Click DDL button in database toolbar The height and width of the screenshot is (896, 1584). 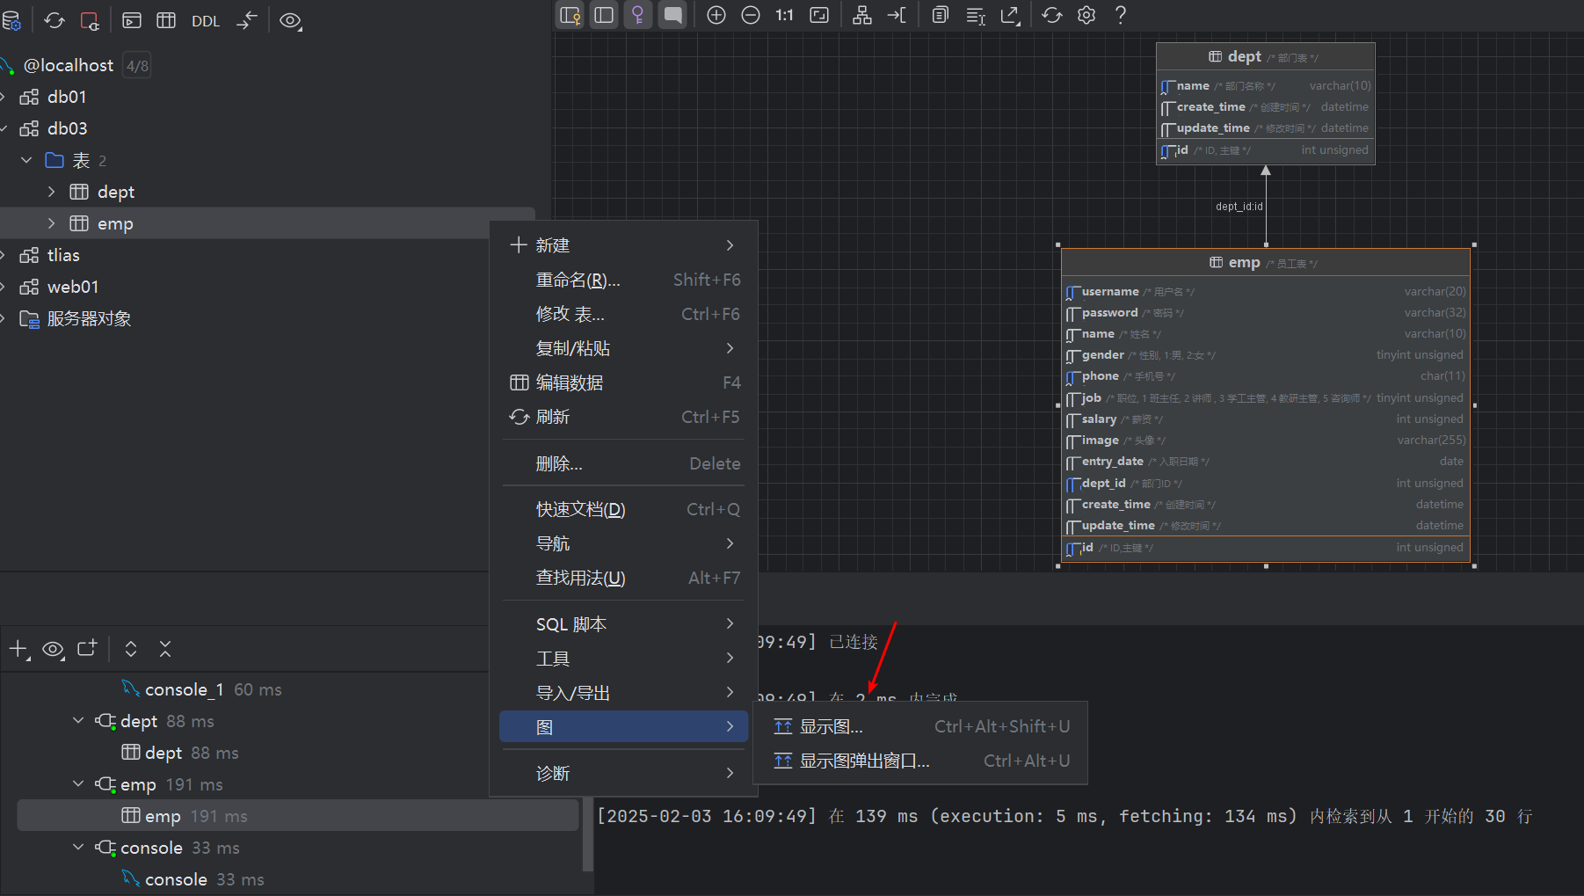[206, 21]
